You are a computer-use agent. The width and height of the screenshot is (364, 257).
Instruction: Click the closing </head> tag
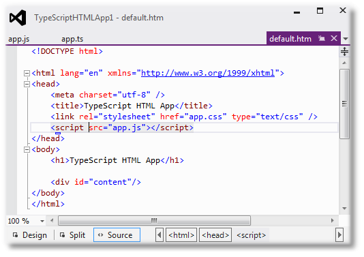(48, 138)
